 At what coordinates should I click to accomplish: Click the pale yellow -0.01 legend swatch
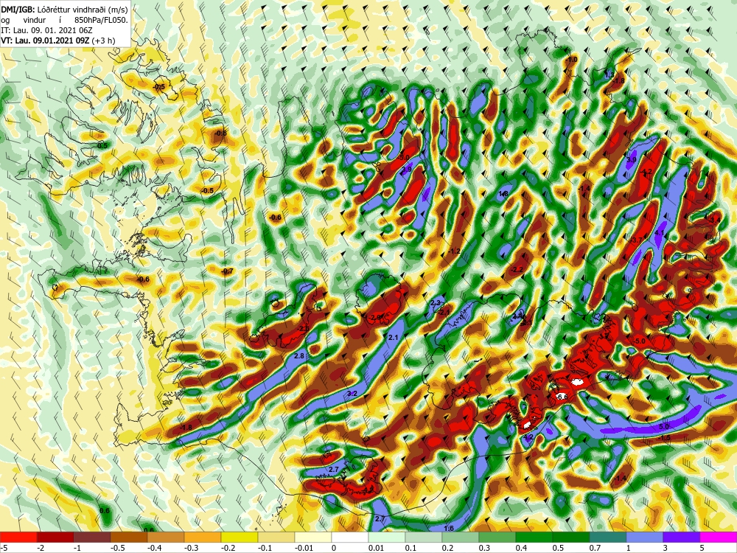tap(313, 537)
